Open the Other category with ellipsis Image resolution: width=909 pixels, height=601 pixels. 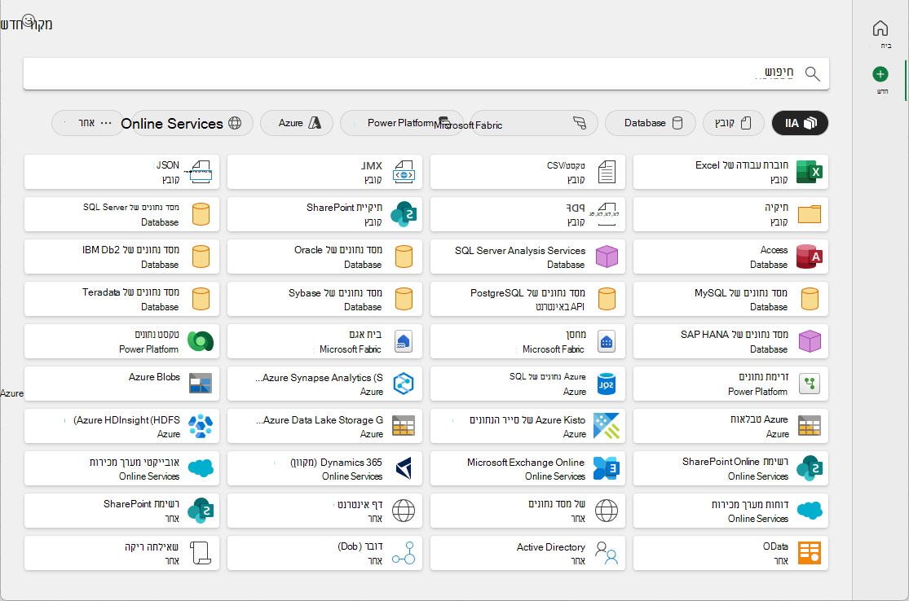(88, 123)
